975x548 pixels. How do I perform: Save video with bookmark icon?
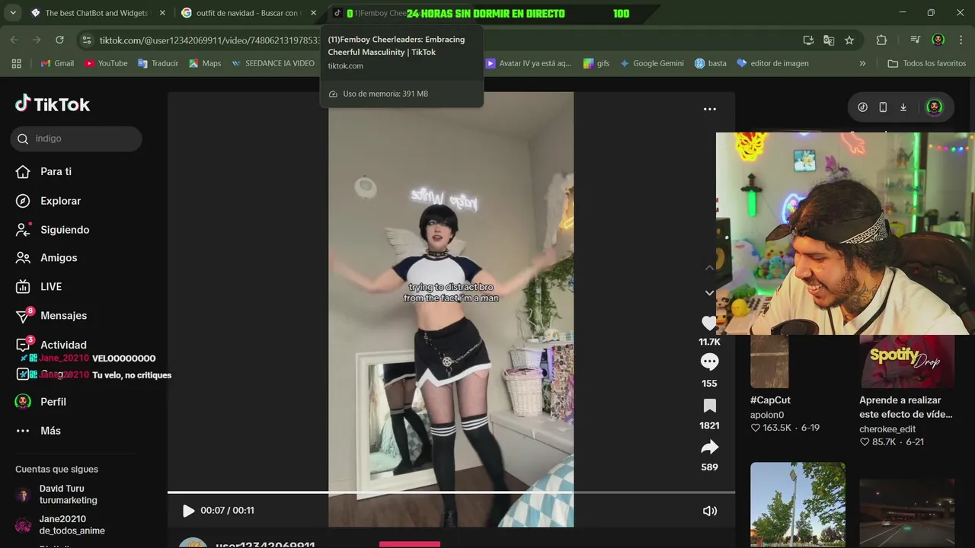(x=709, y=405)
